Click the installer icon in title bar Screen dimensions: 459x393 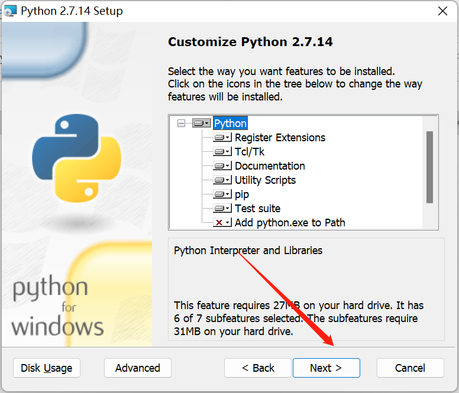click(x=9, y=11)
